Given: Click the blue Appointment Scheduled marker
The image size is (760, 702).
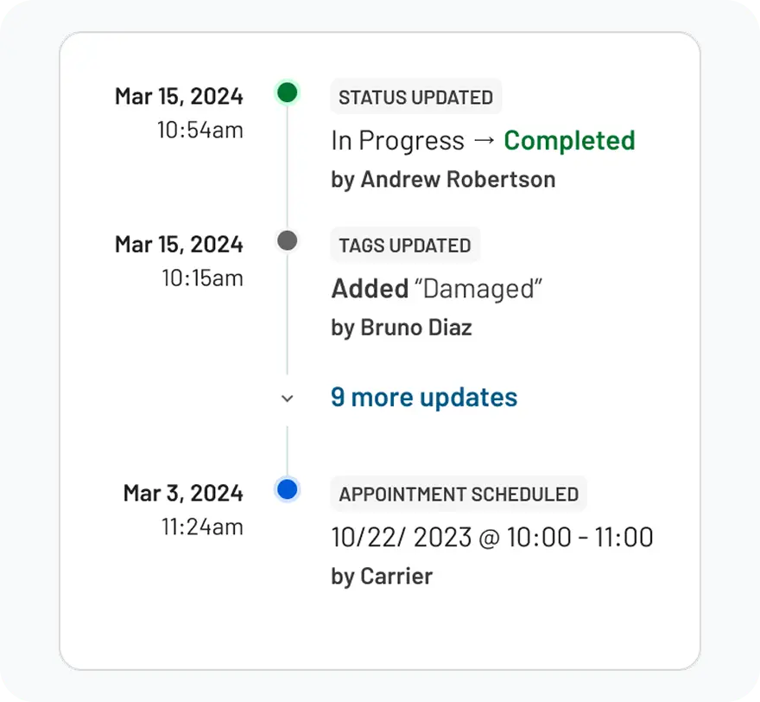Looking at the screenshot, I should coord(287,489).
